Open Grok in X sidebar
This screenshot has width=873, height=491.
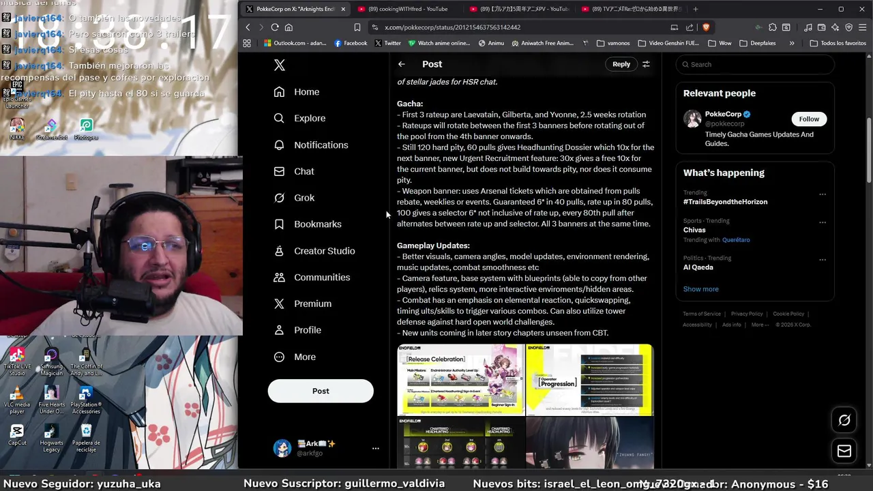coord(294,198)
